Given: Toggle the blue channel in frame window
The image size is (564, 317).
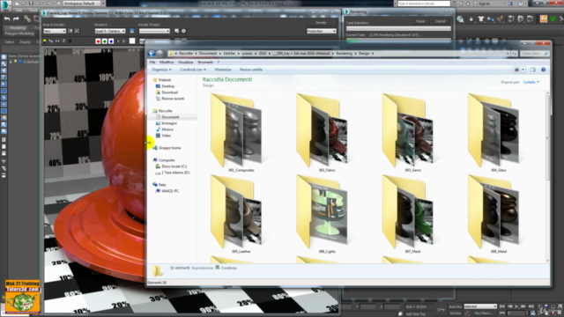Looking at the screenshot, I should 111,41.
